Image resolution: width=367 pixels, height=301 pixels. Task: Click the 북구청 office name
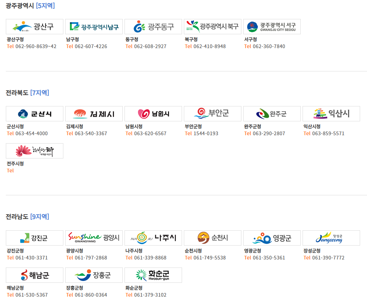191,39
